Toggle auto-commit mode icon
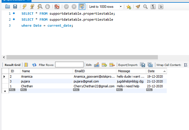This screenshot has height=130, width=189. [82, 7]
